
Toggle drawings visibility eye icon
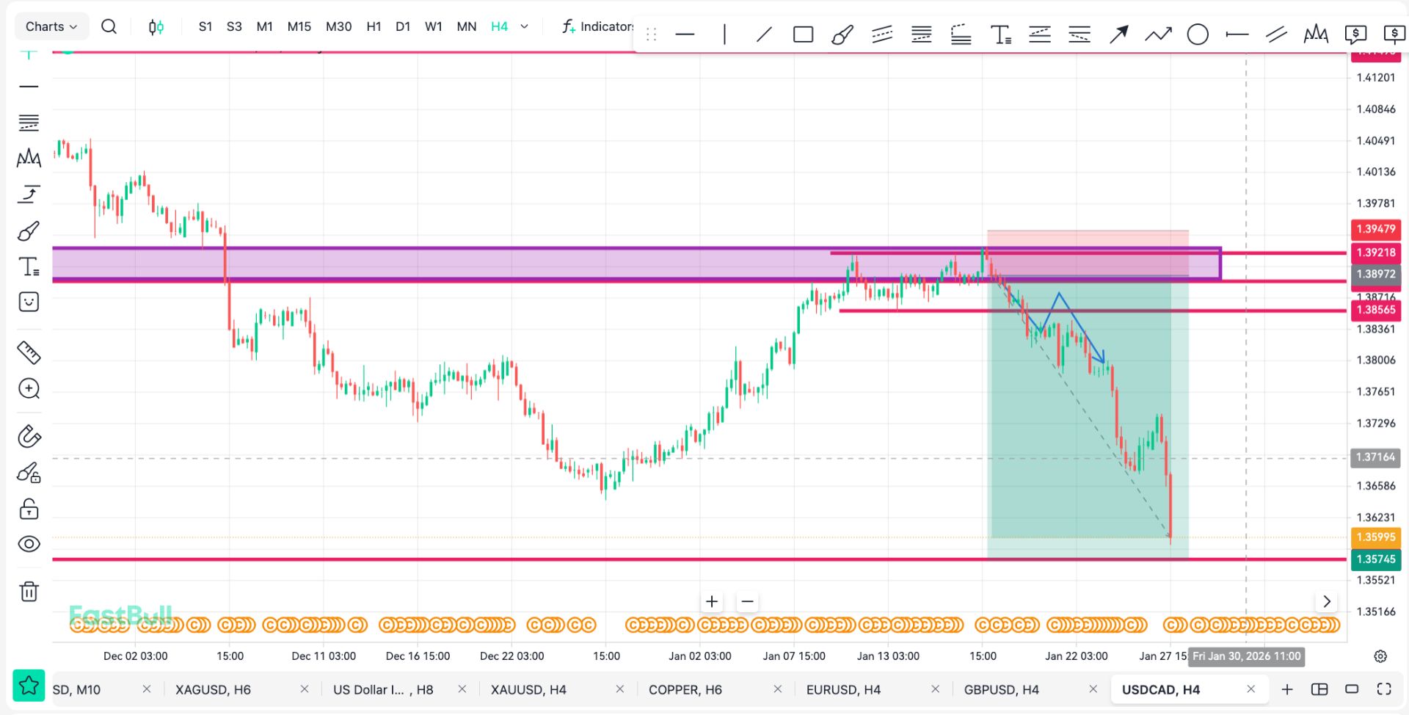tap(29, 544)
